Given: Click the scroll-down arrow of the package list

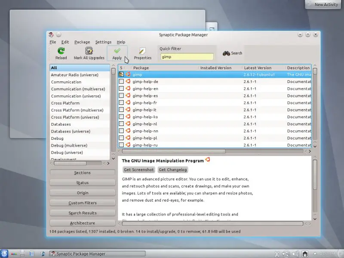Looking at the screenshot, I should tap(315, 146).
